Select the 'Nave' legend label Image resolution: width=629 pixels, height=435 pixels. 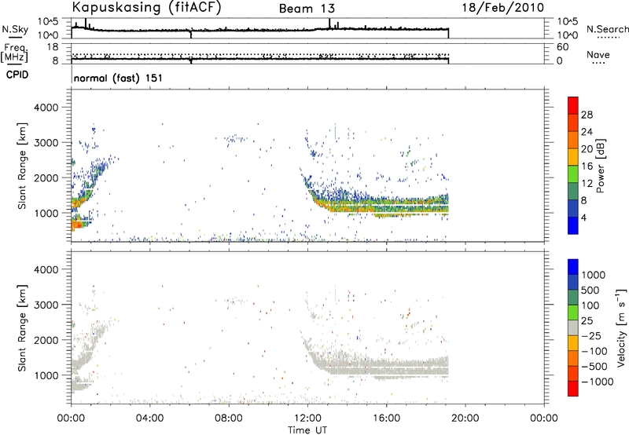tap(598, 54)
